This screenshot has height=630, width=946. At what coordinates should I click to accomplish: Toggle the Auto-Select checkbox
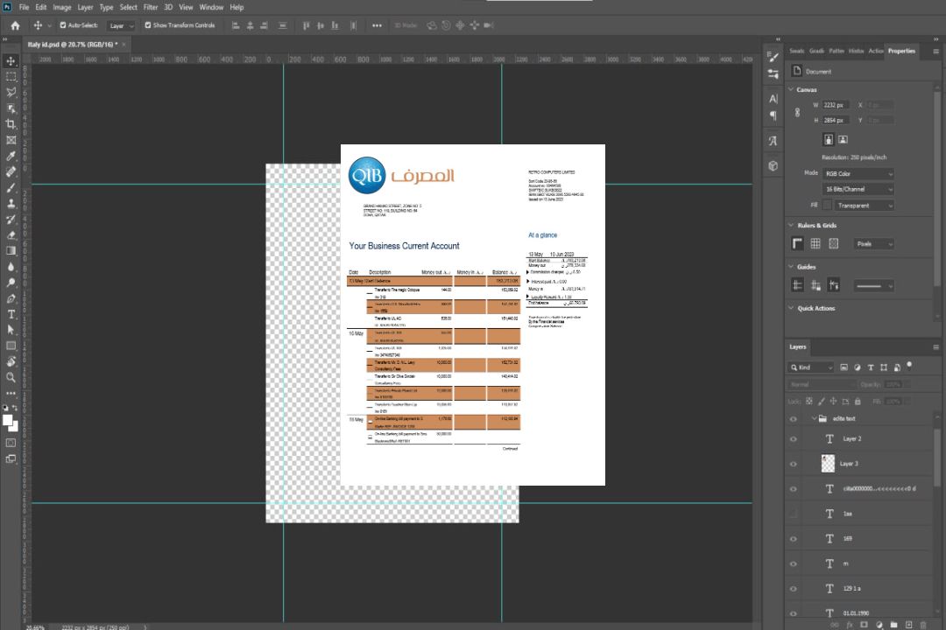pyautogui.click(x=63, y=25)
